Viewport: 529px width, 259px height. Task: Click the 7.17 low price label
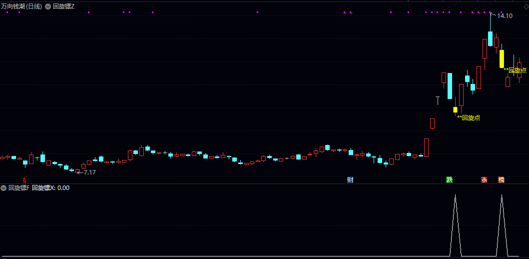point(90,172)
